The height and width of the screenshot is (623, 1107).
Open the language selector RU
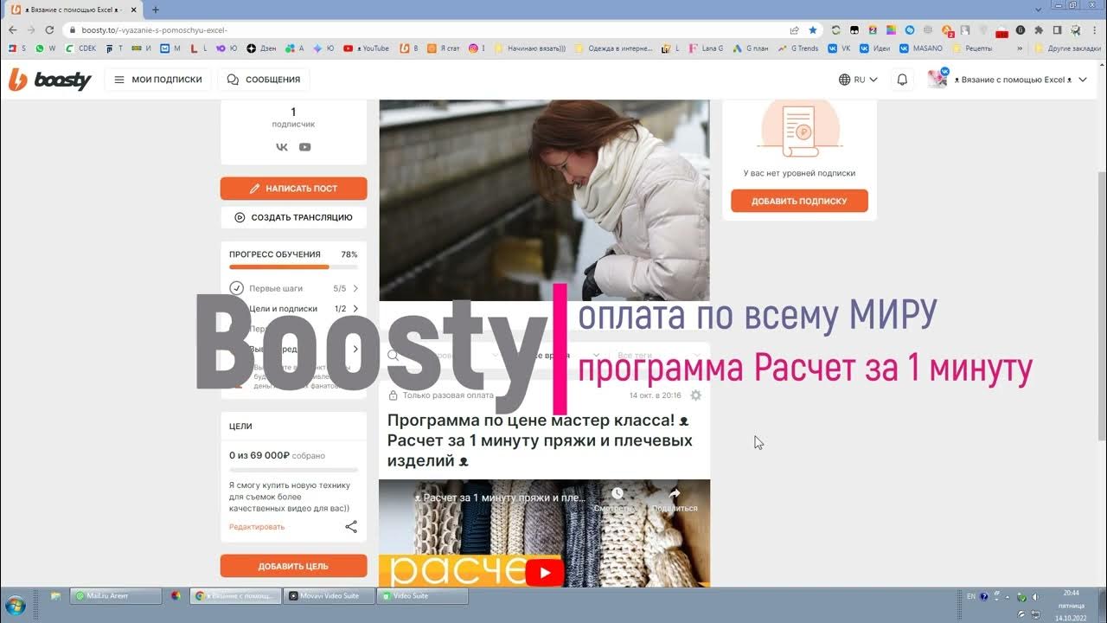[858, 80]
